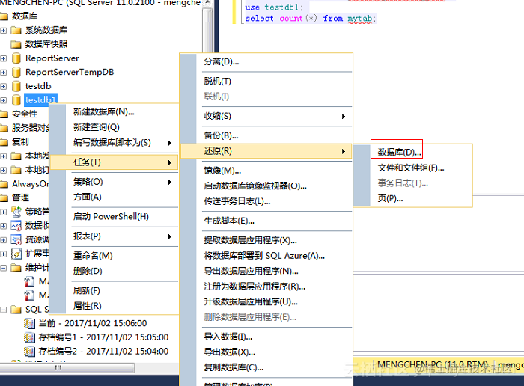Select the 安全性 tree item

25,114
